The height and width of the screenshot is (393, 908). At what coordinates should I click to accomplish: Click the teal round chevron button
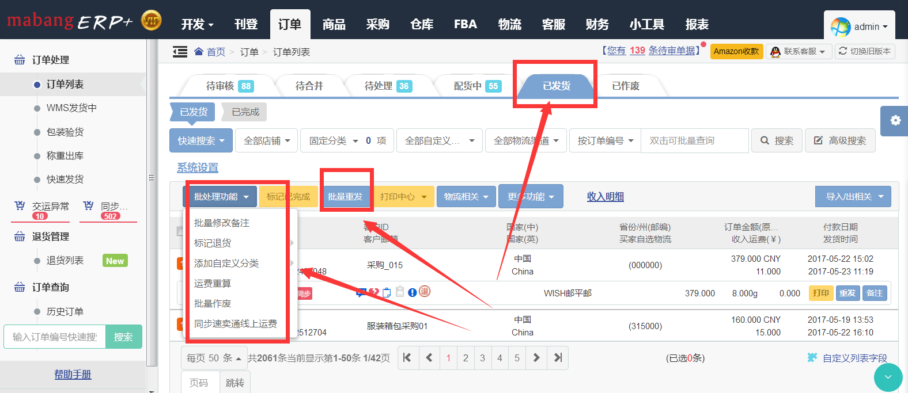click(888, 377)
